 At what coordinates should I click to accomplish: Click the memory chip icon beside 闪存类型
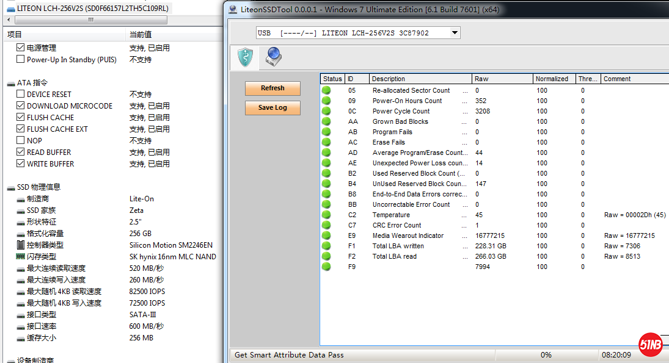point(20,257)
